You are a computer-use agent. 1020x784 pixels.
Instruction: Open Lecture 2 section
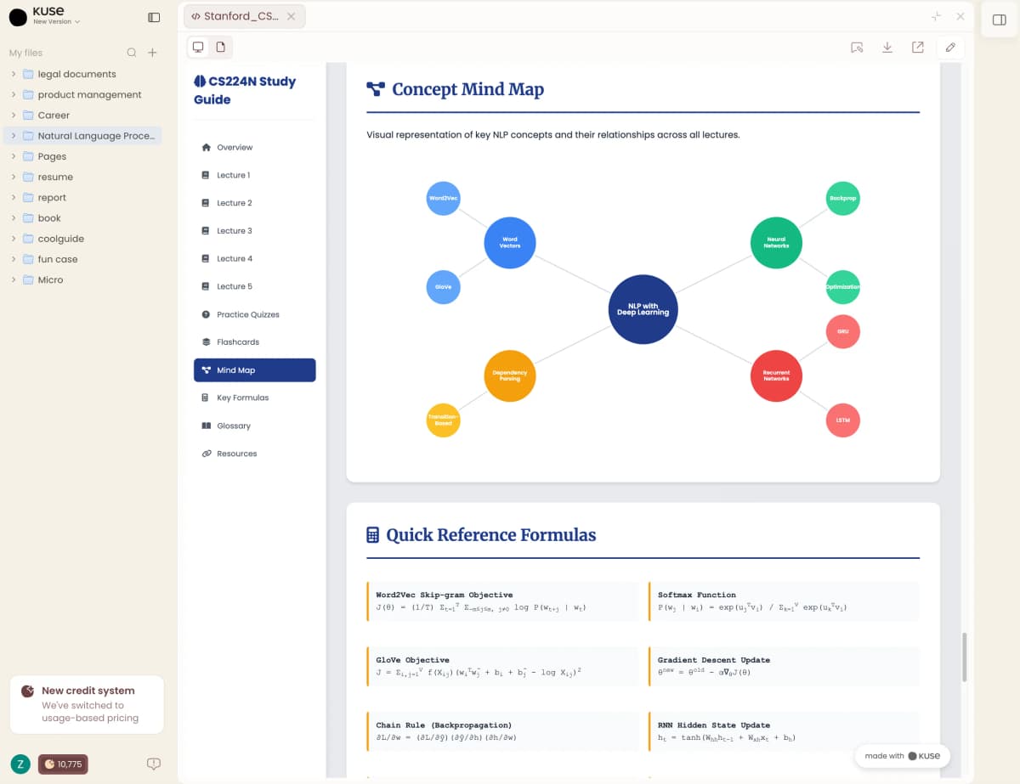pyautogui.click(x=254, y=203)
